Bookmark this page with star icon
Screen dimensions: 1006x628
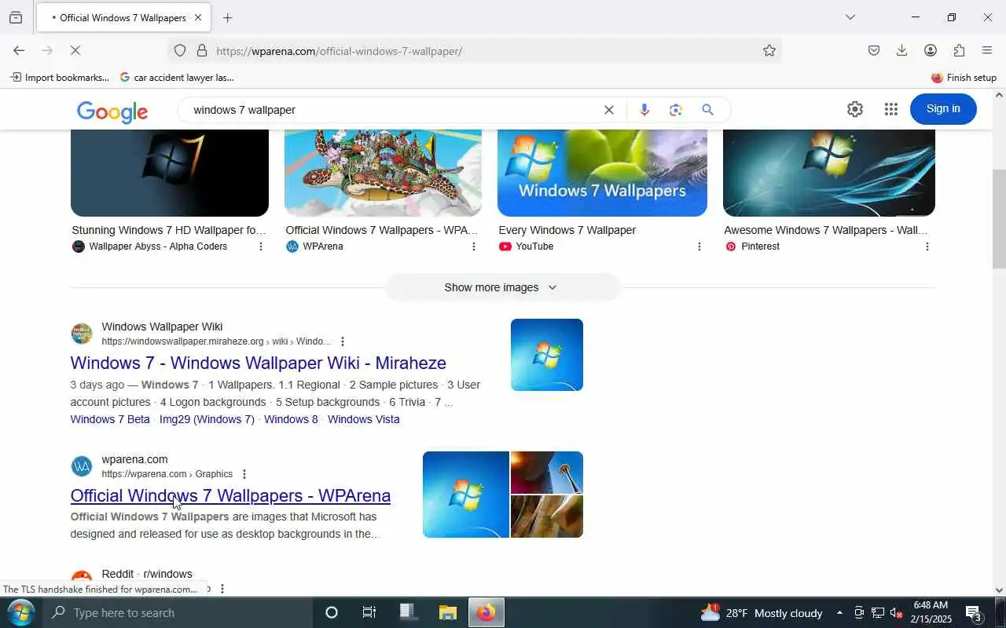(x=769, y=51)
